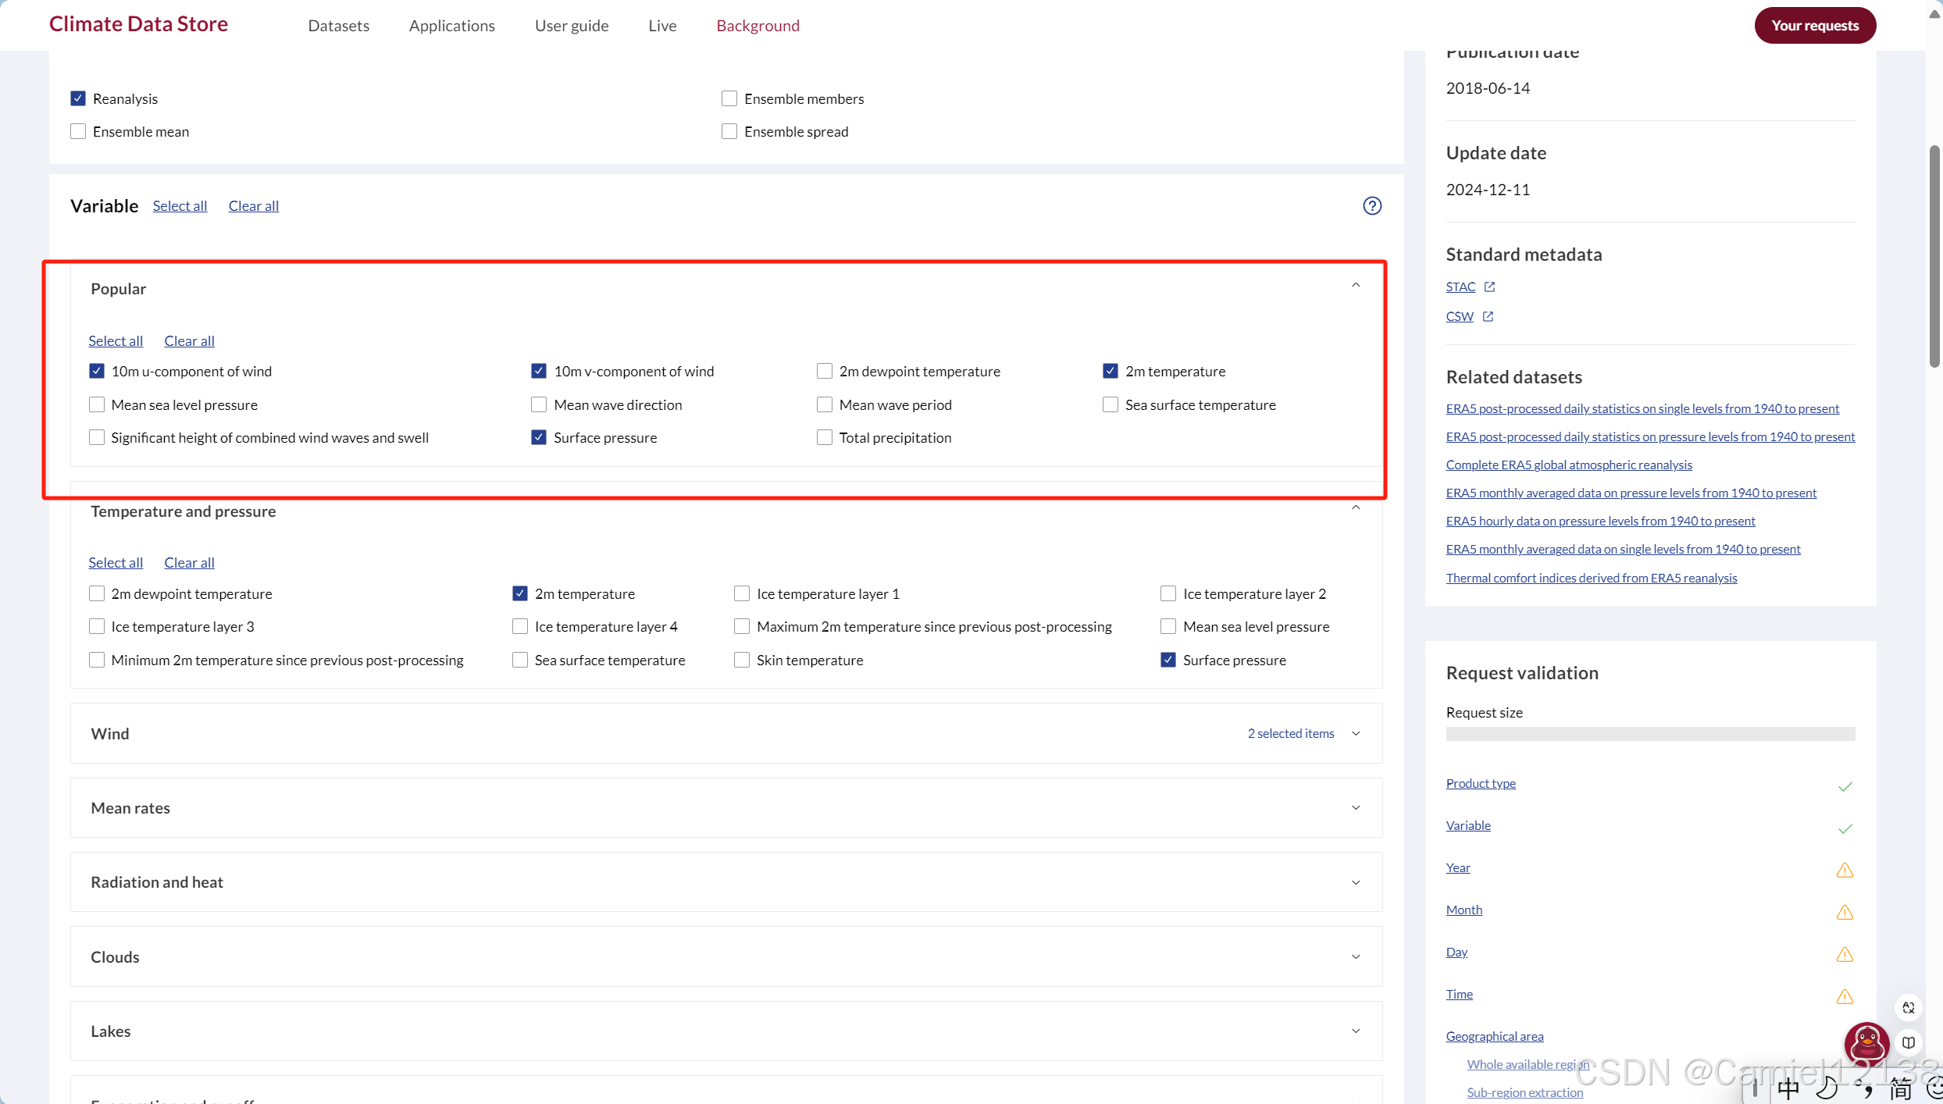Screen dimensions: 1943x1104
Task: Open the User guide nav item
Action: (x=572, y=26)
